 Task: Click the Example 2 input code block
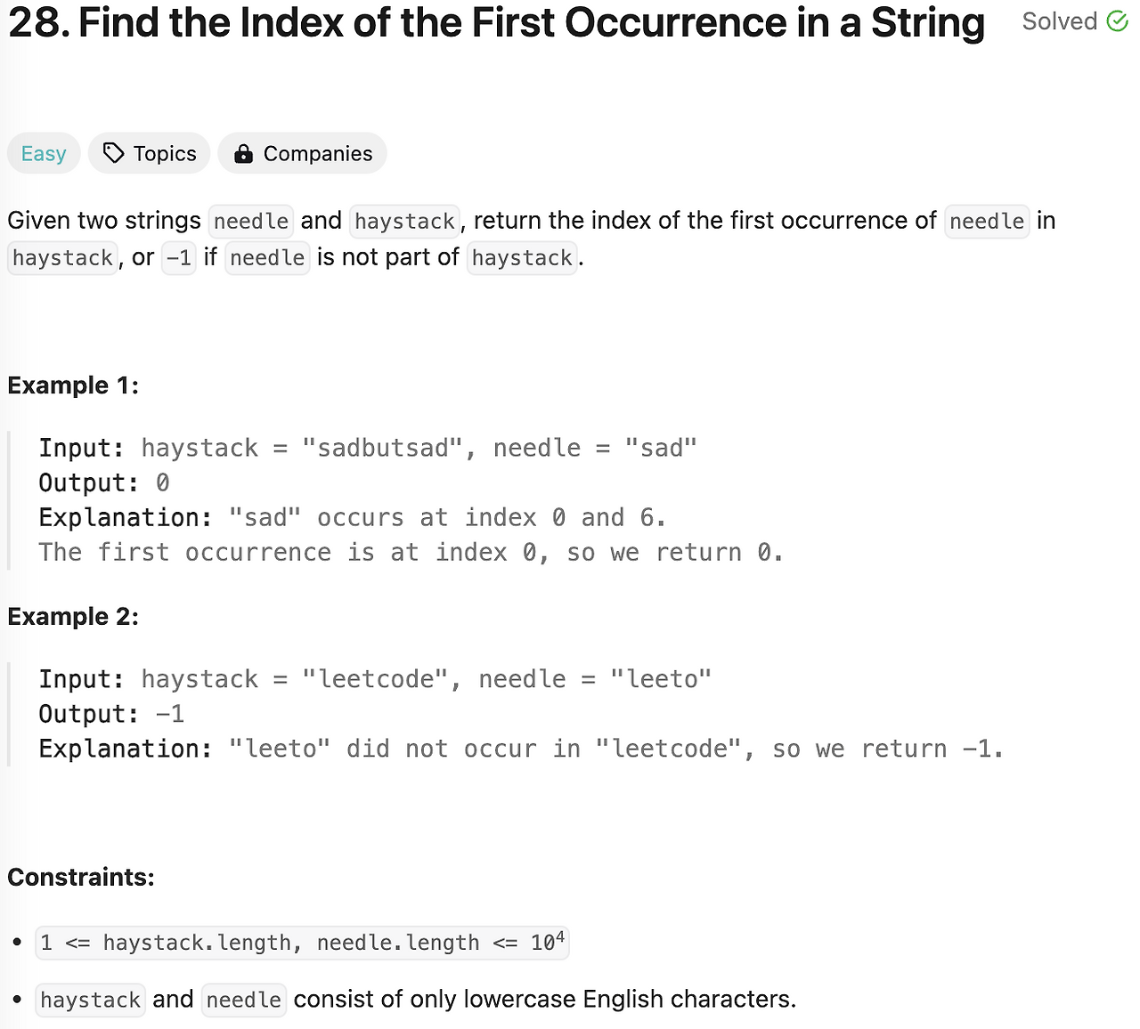tap(375, 678)
